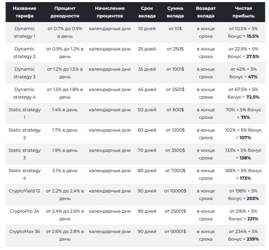Click the 'Срок вклада' column header

click(147, 12)
